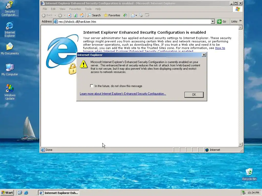This screenshot has width=262, height=196.
Task: Select My Computer desktop icon
Action: click(10, 70)
